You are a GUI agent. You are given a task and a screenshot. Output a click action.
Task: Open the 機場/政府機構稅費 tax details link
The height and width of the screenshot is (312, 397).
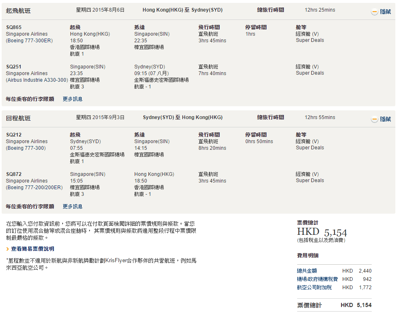coord(317,279)
